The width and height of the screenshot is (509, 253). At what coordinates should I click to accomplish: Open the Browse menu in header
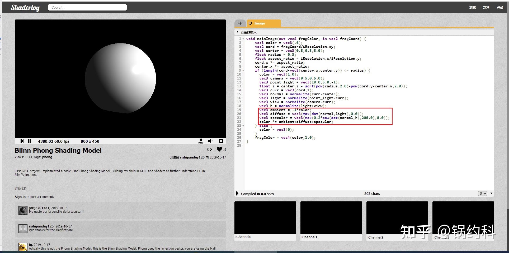(x=472, y=7)
